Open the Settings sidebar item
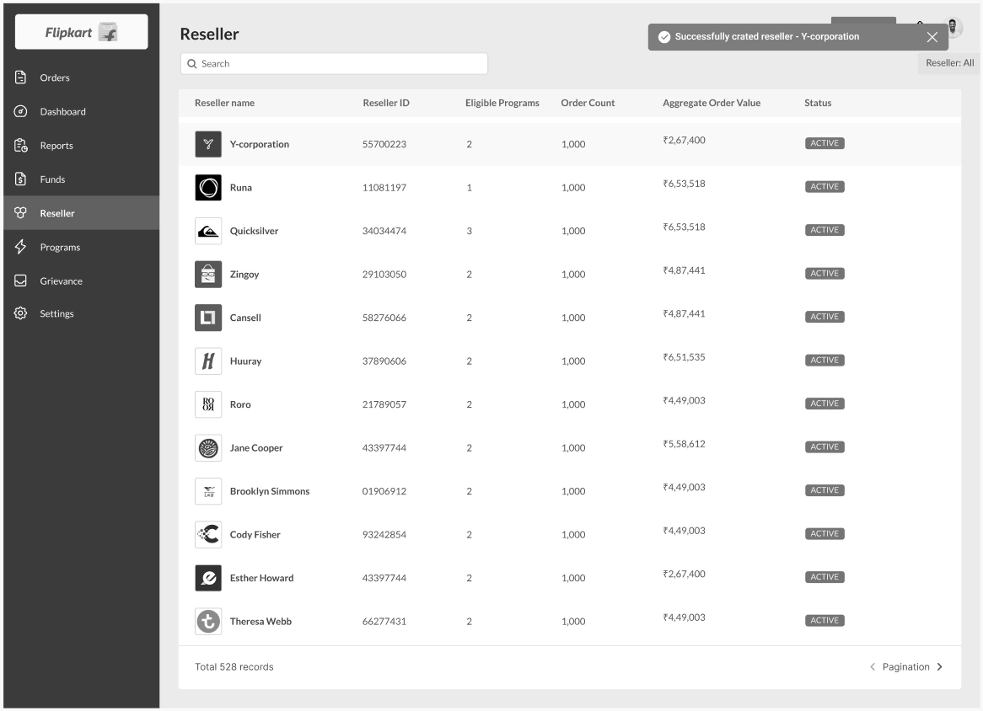The image size is (983, 711). click(x=82, y=313)
